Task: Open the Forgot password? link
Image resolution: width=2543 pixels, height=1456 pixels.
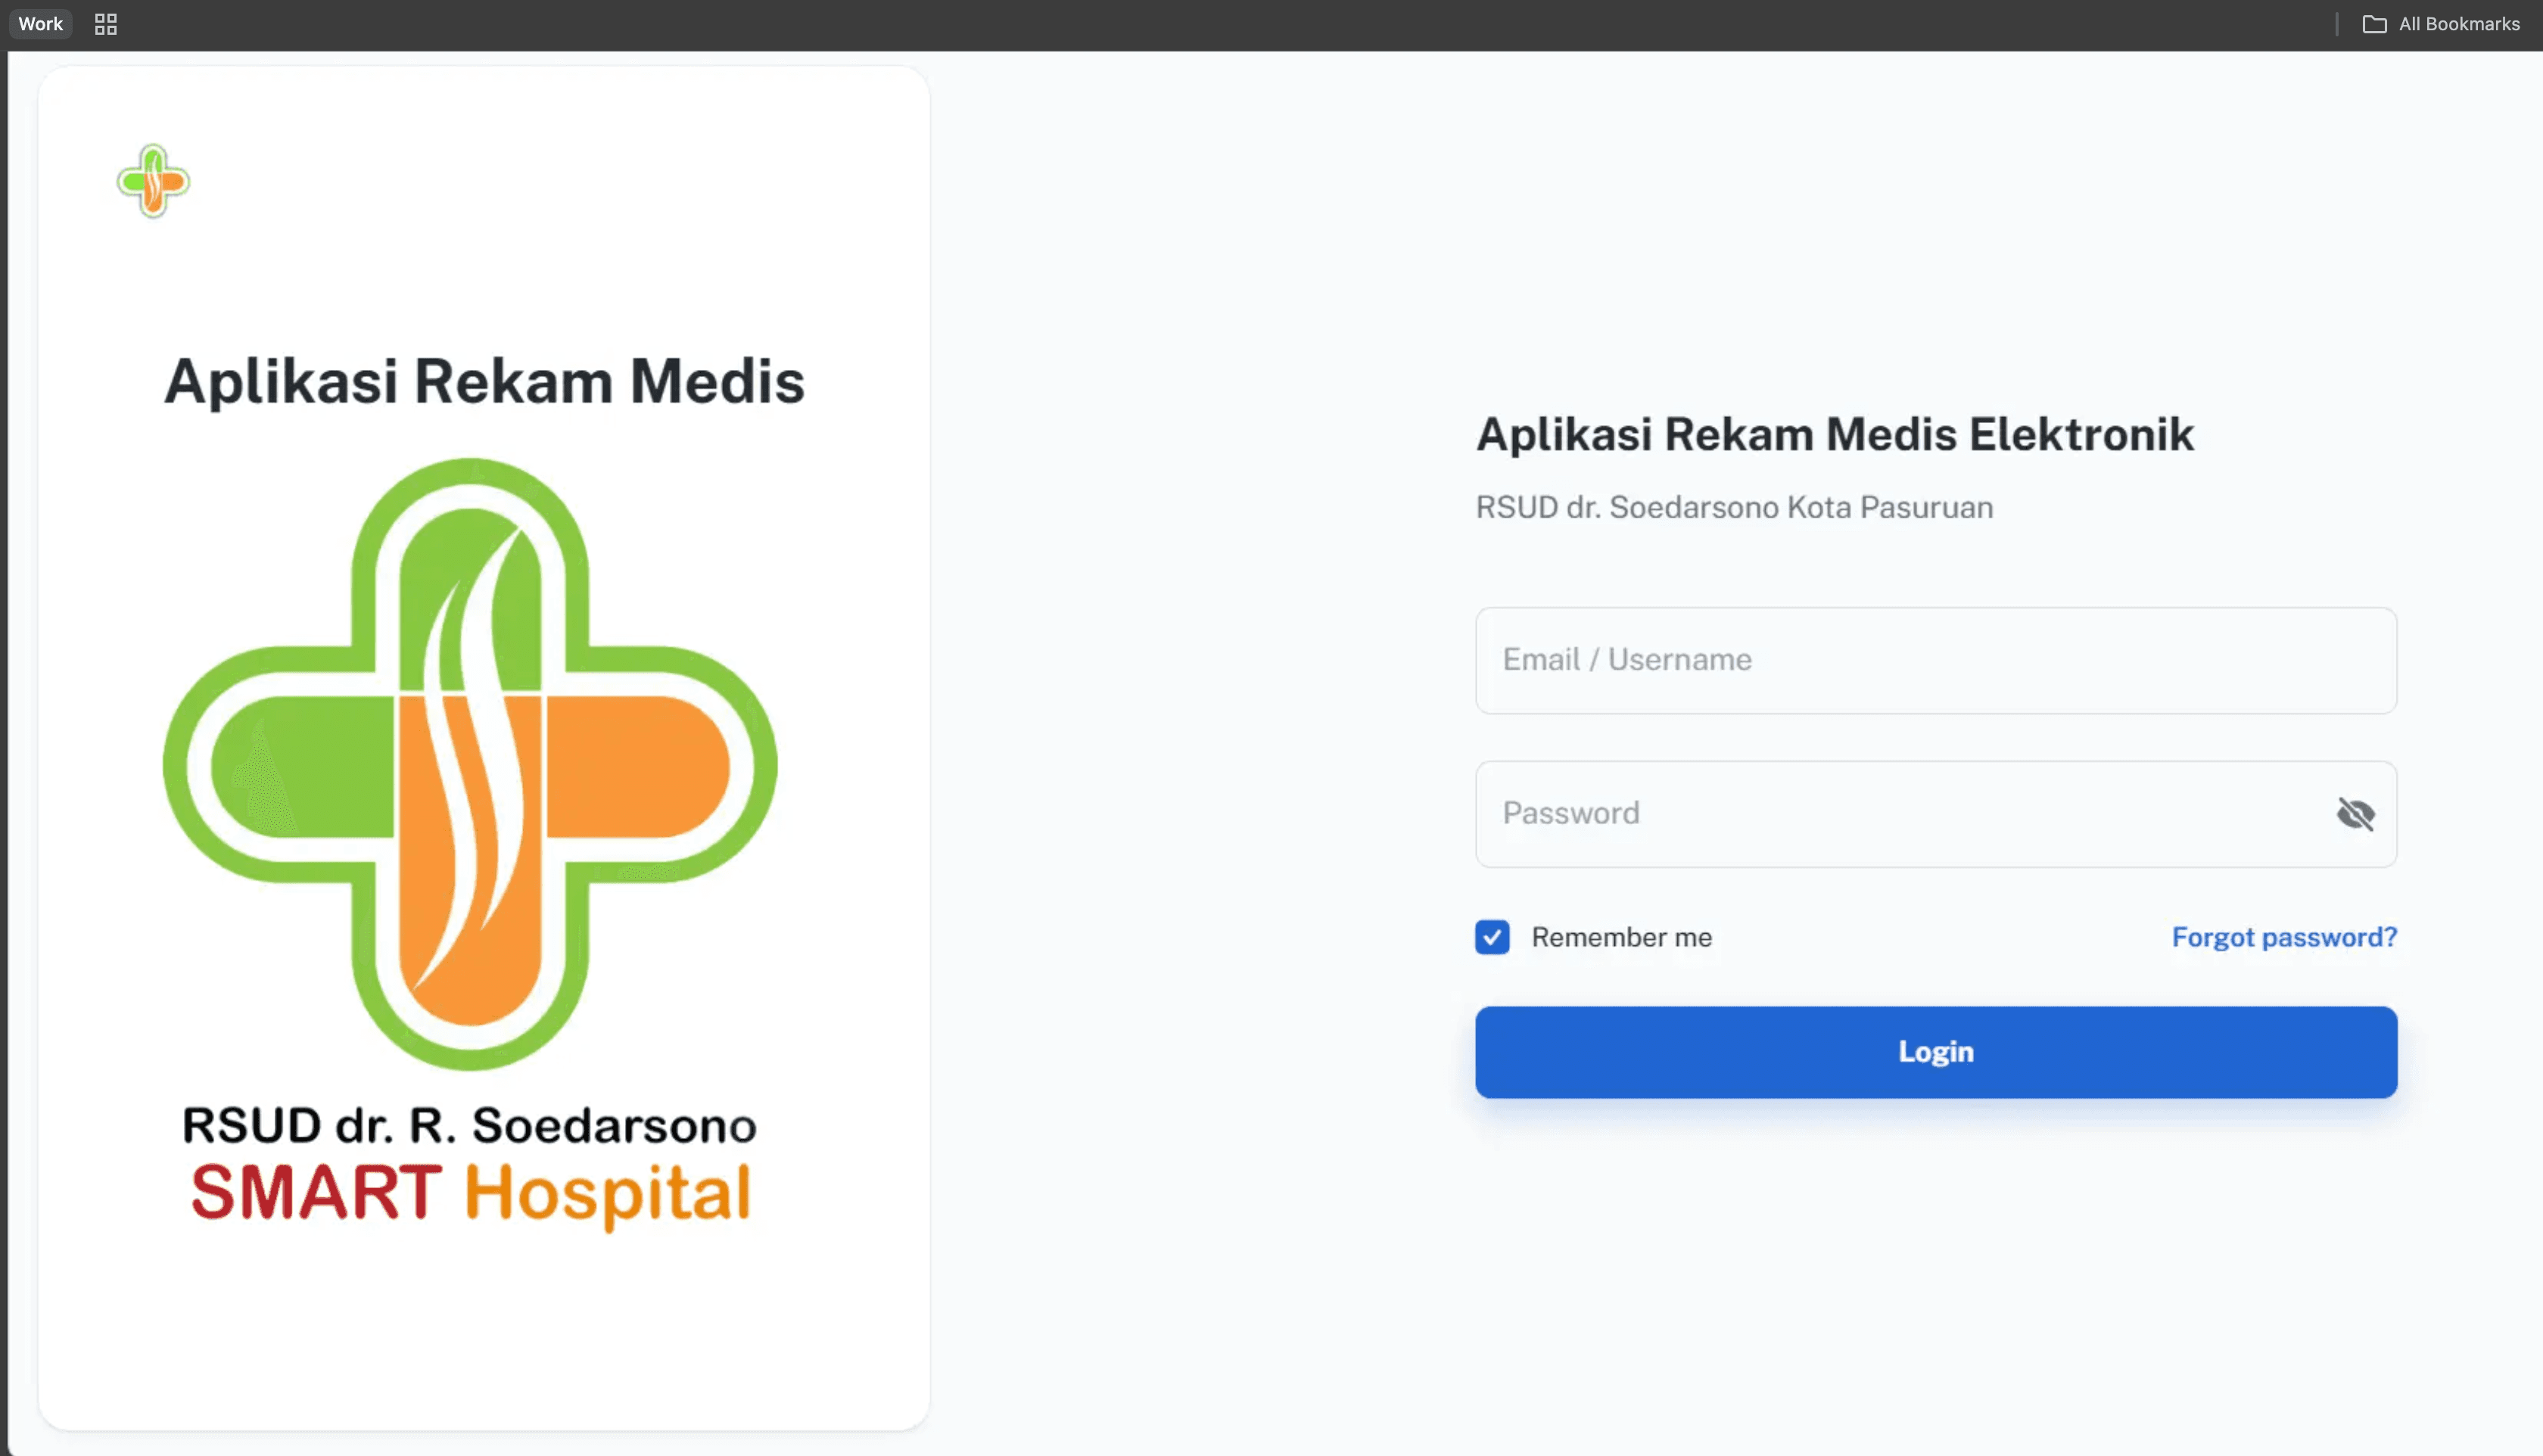Action: click(x=2284, y=937)
